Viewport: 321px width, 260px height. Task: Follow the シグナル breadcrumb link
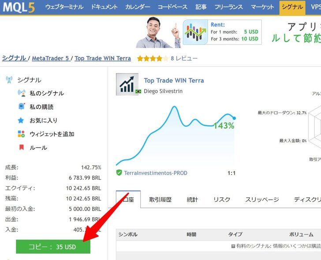(x=14, y=58)
